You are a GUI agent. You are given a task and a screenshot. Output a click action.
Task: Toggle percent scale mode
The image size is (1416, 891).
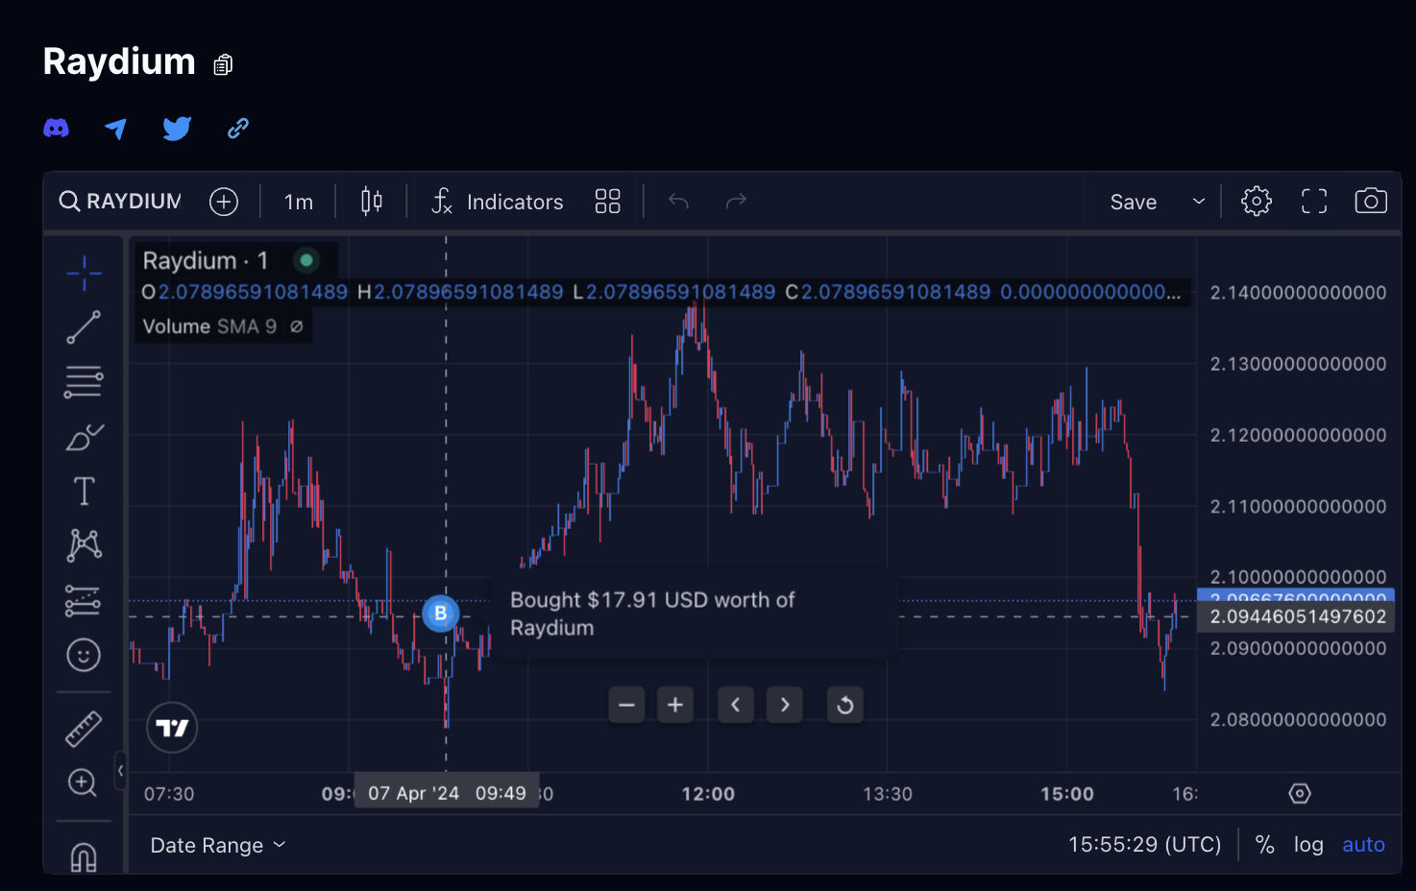[x=1264, y=845]
